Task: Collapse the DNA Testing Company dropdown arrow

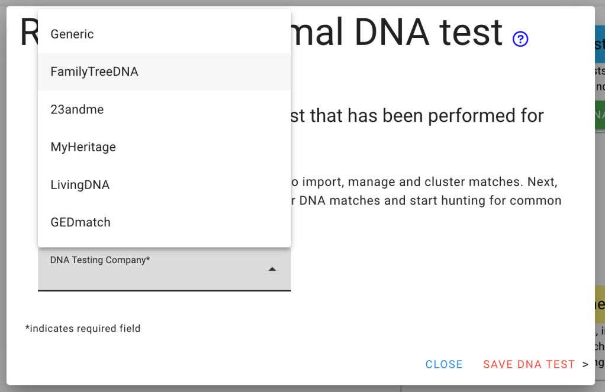Action: [272, 269]
